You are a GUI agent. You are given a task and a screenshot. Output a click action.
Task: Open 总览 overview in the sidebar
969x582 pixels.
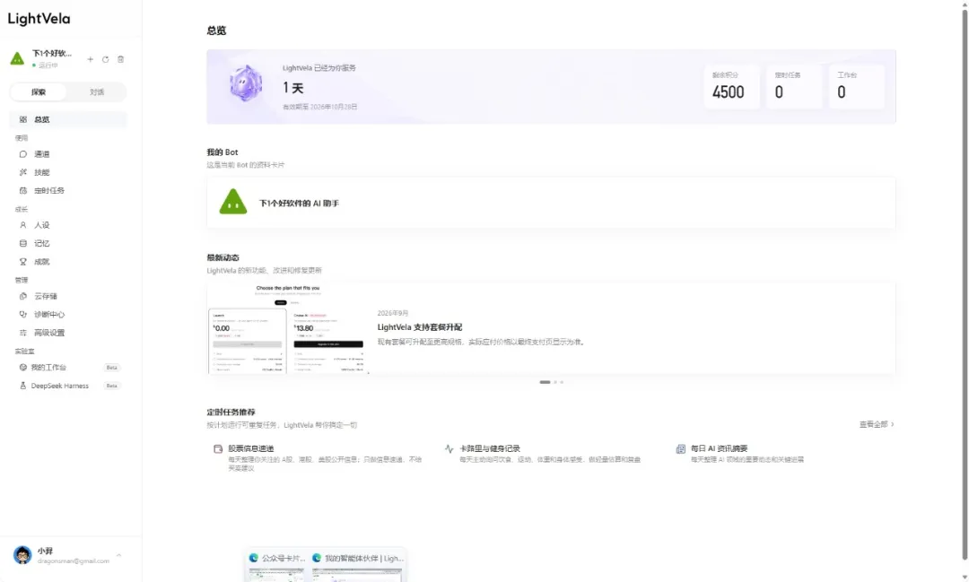[68, 119]
